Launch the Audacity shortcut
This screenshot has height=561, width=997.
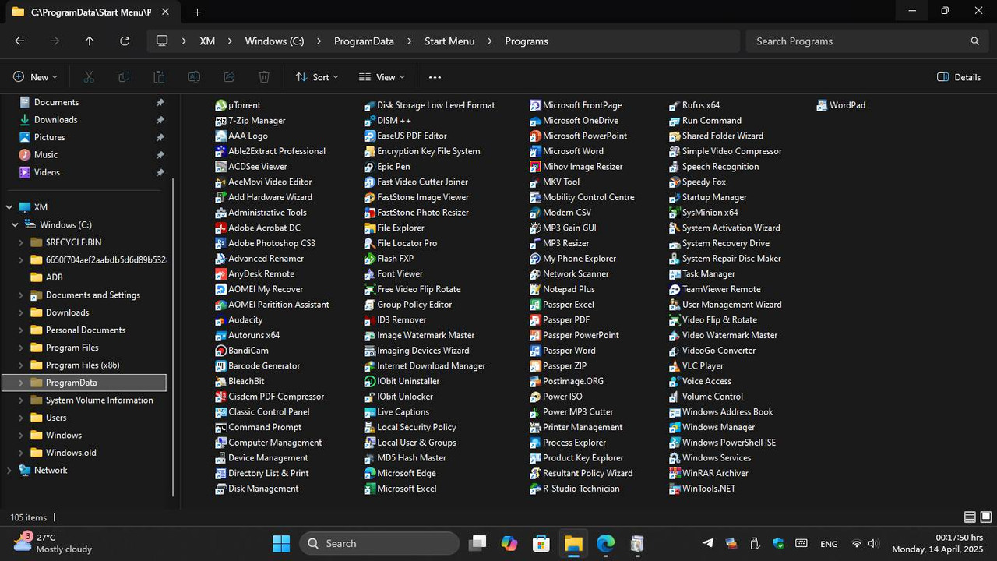click(x=245, y=319)
